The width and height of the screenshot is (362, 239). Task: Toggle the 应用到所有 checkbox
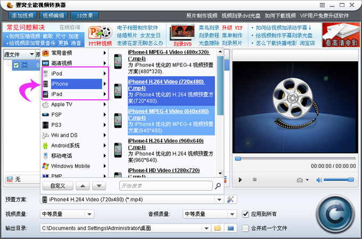coord(245,214)
